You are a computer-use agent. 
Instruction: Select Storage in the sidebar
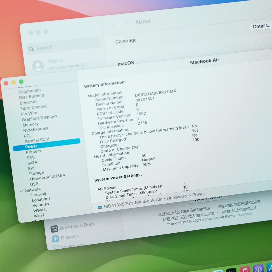36,173
